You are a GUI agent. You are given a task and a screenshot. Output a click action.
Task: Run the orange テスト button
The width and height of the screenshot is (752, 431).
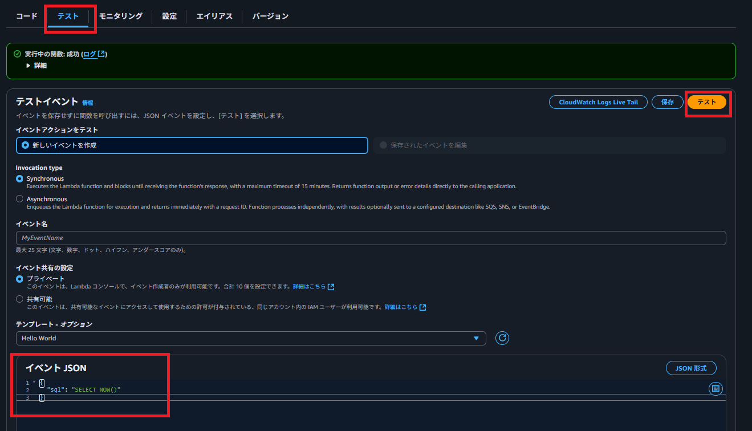pyautogui.click(x=707, y=102)
